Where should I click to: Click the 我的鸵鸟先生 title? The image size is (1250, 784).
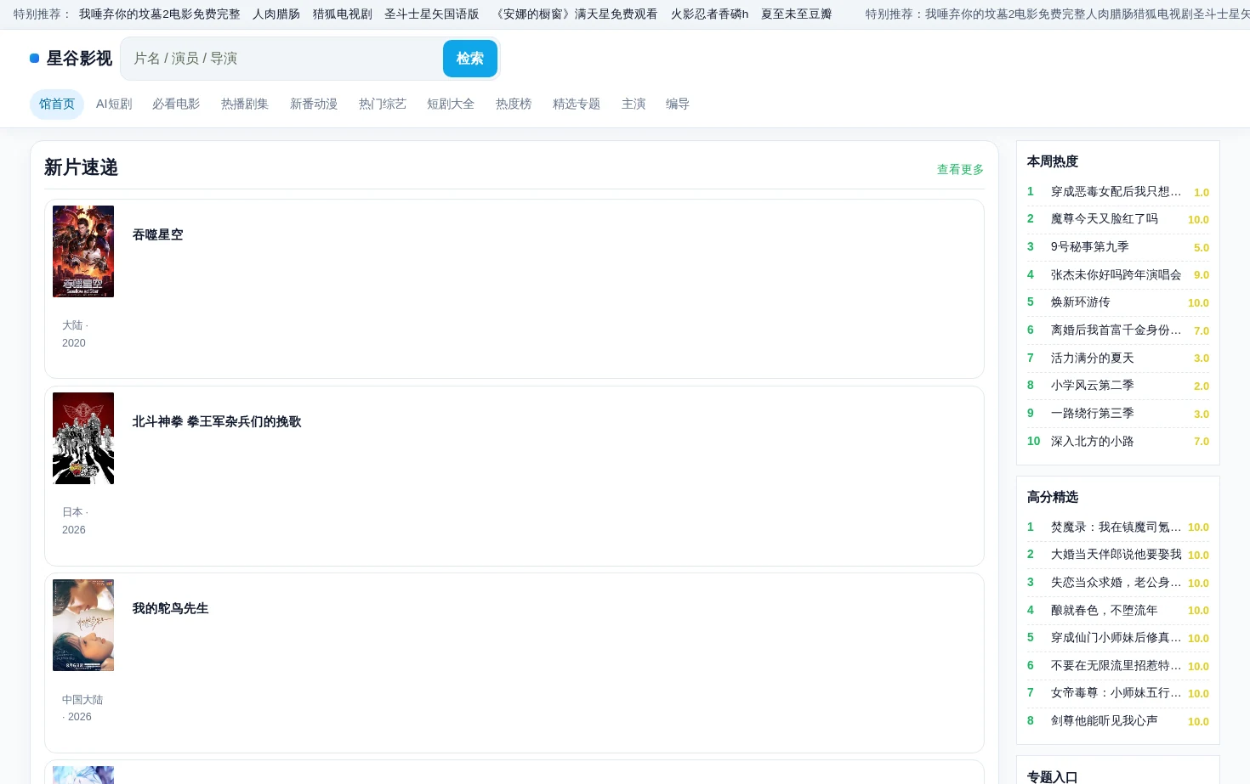click(170, 609)
